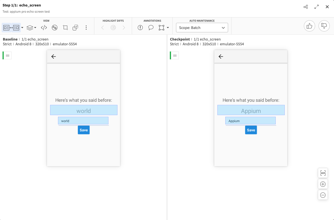The width and height of the screenshot is (334, 220).
Task: Zoom in with the plus button
Action: pos(323,184)
